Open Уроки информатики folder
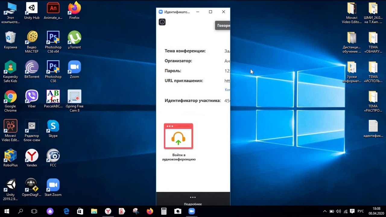This screenshot has width=386, height=217. [x=352, y=72]
